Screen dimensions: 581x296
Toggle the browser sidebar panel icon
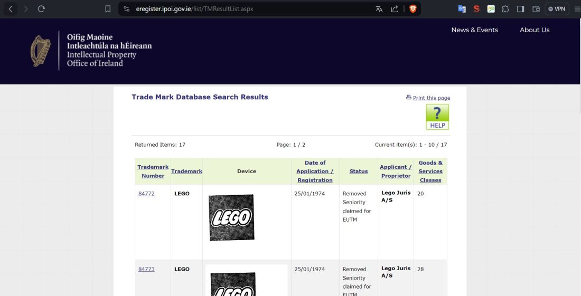521,9
